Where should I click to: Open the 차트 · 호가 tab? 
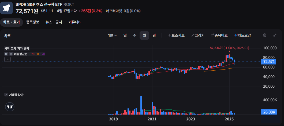pyautogui.click(x=12, y=22)
